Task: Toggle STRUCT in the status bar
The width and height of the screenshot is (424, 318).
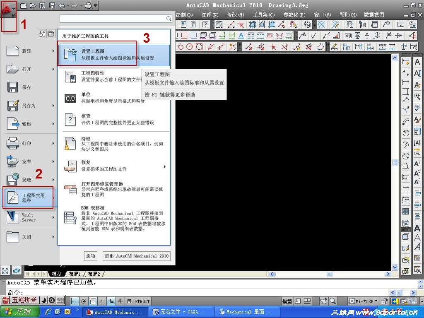Action: [x=142, y=301]
